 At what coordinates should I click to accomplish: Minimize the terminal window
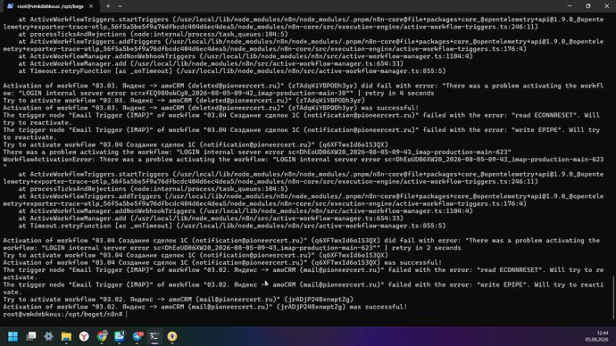pos(570,6)
